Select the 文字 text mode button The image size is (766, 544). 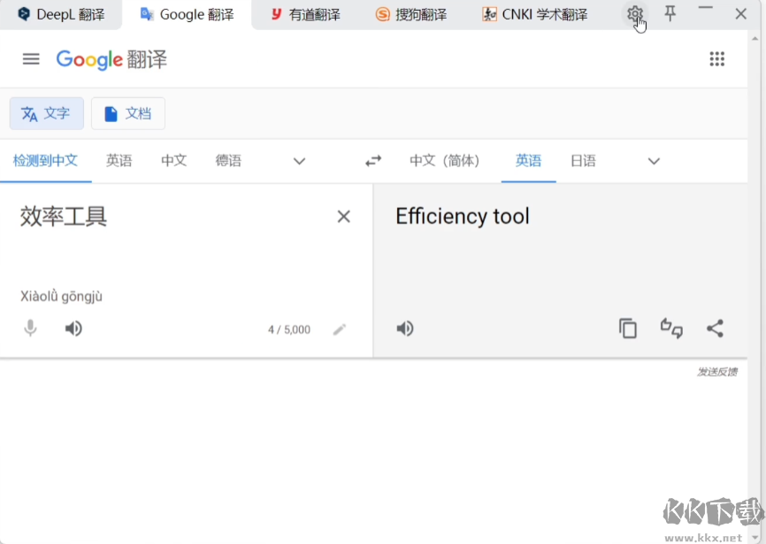click(x=46, y=113)
